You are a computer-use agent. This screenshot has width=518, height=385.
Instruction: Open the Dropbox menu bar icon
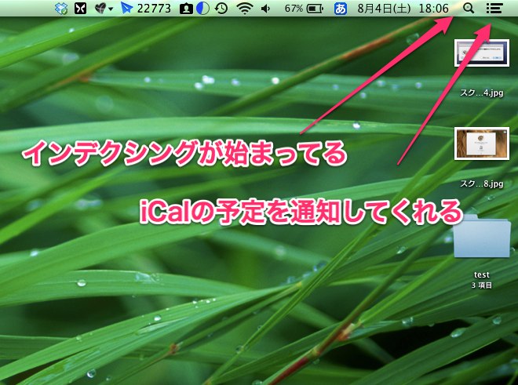coord(61,9)
